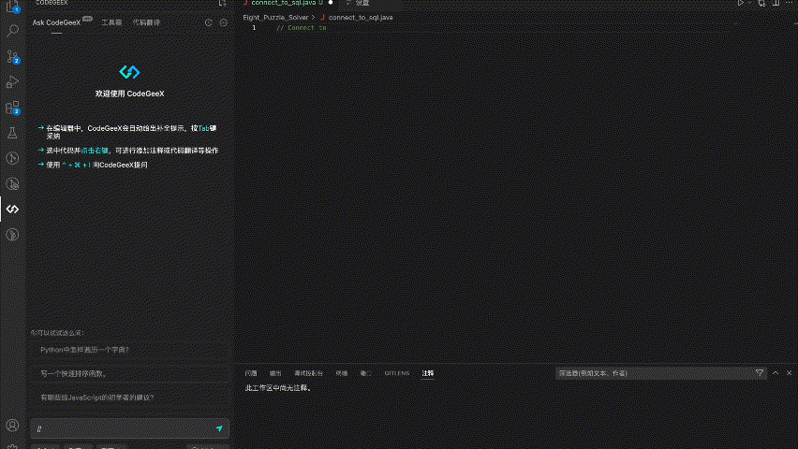Maximize the bottom panel with the chevron-up icon

click(x=776, y=372)
